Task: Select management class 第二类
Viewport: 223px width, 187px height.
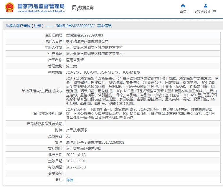Action: click(71, 66)
